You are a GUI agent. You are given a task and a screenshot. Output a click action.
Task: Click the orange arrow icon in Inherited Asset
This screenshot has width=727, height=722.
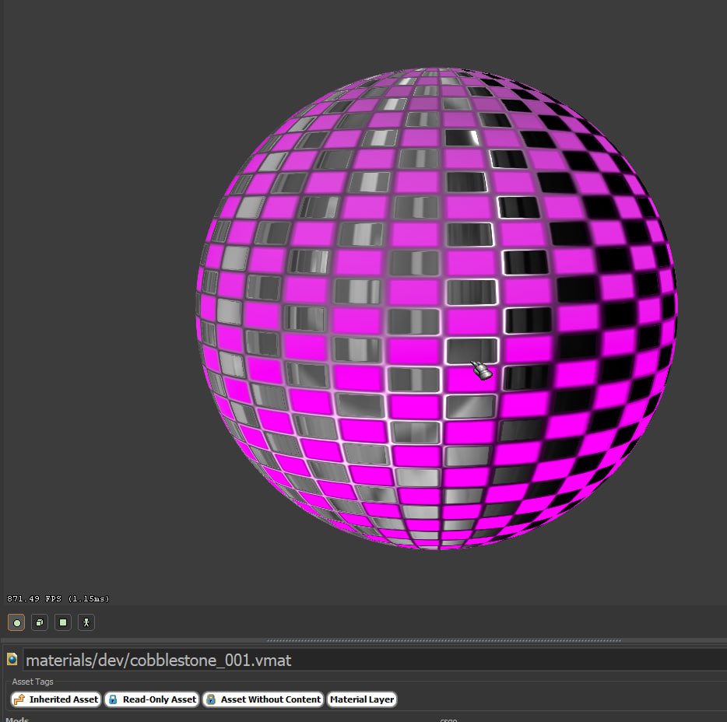(x=19, y=699)
